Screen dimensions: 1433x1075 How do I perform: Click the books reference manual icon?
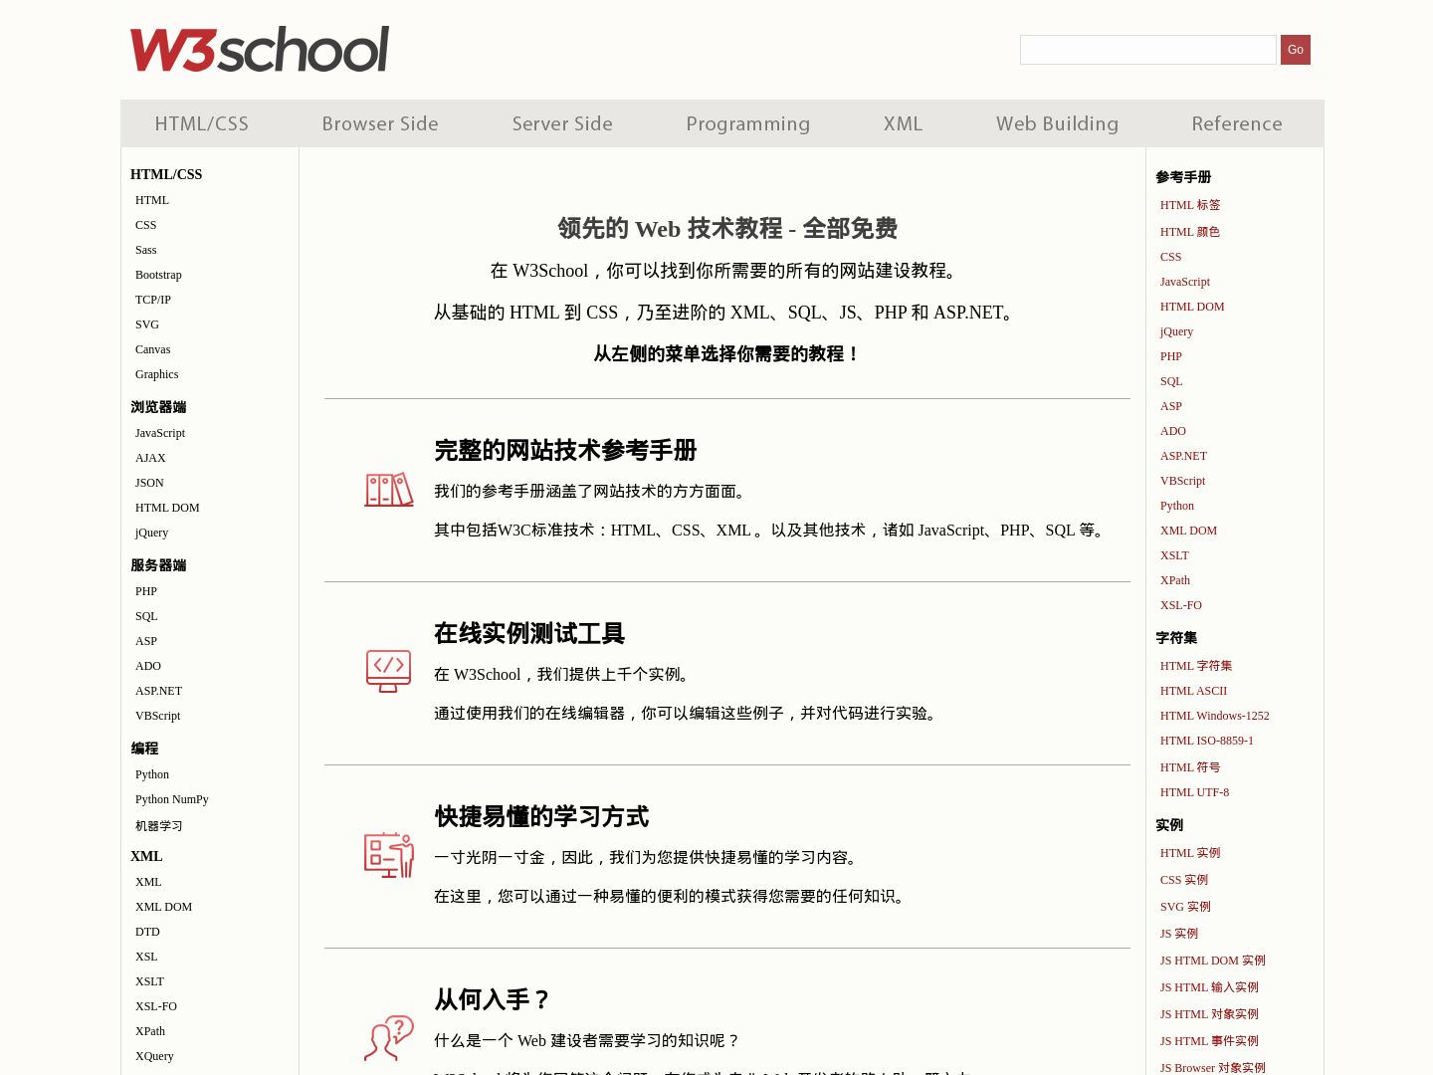tap(389, 490)
